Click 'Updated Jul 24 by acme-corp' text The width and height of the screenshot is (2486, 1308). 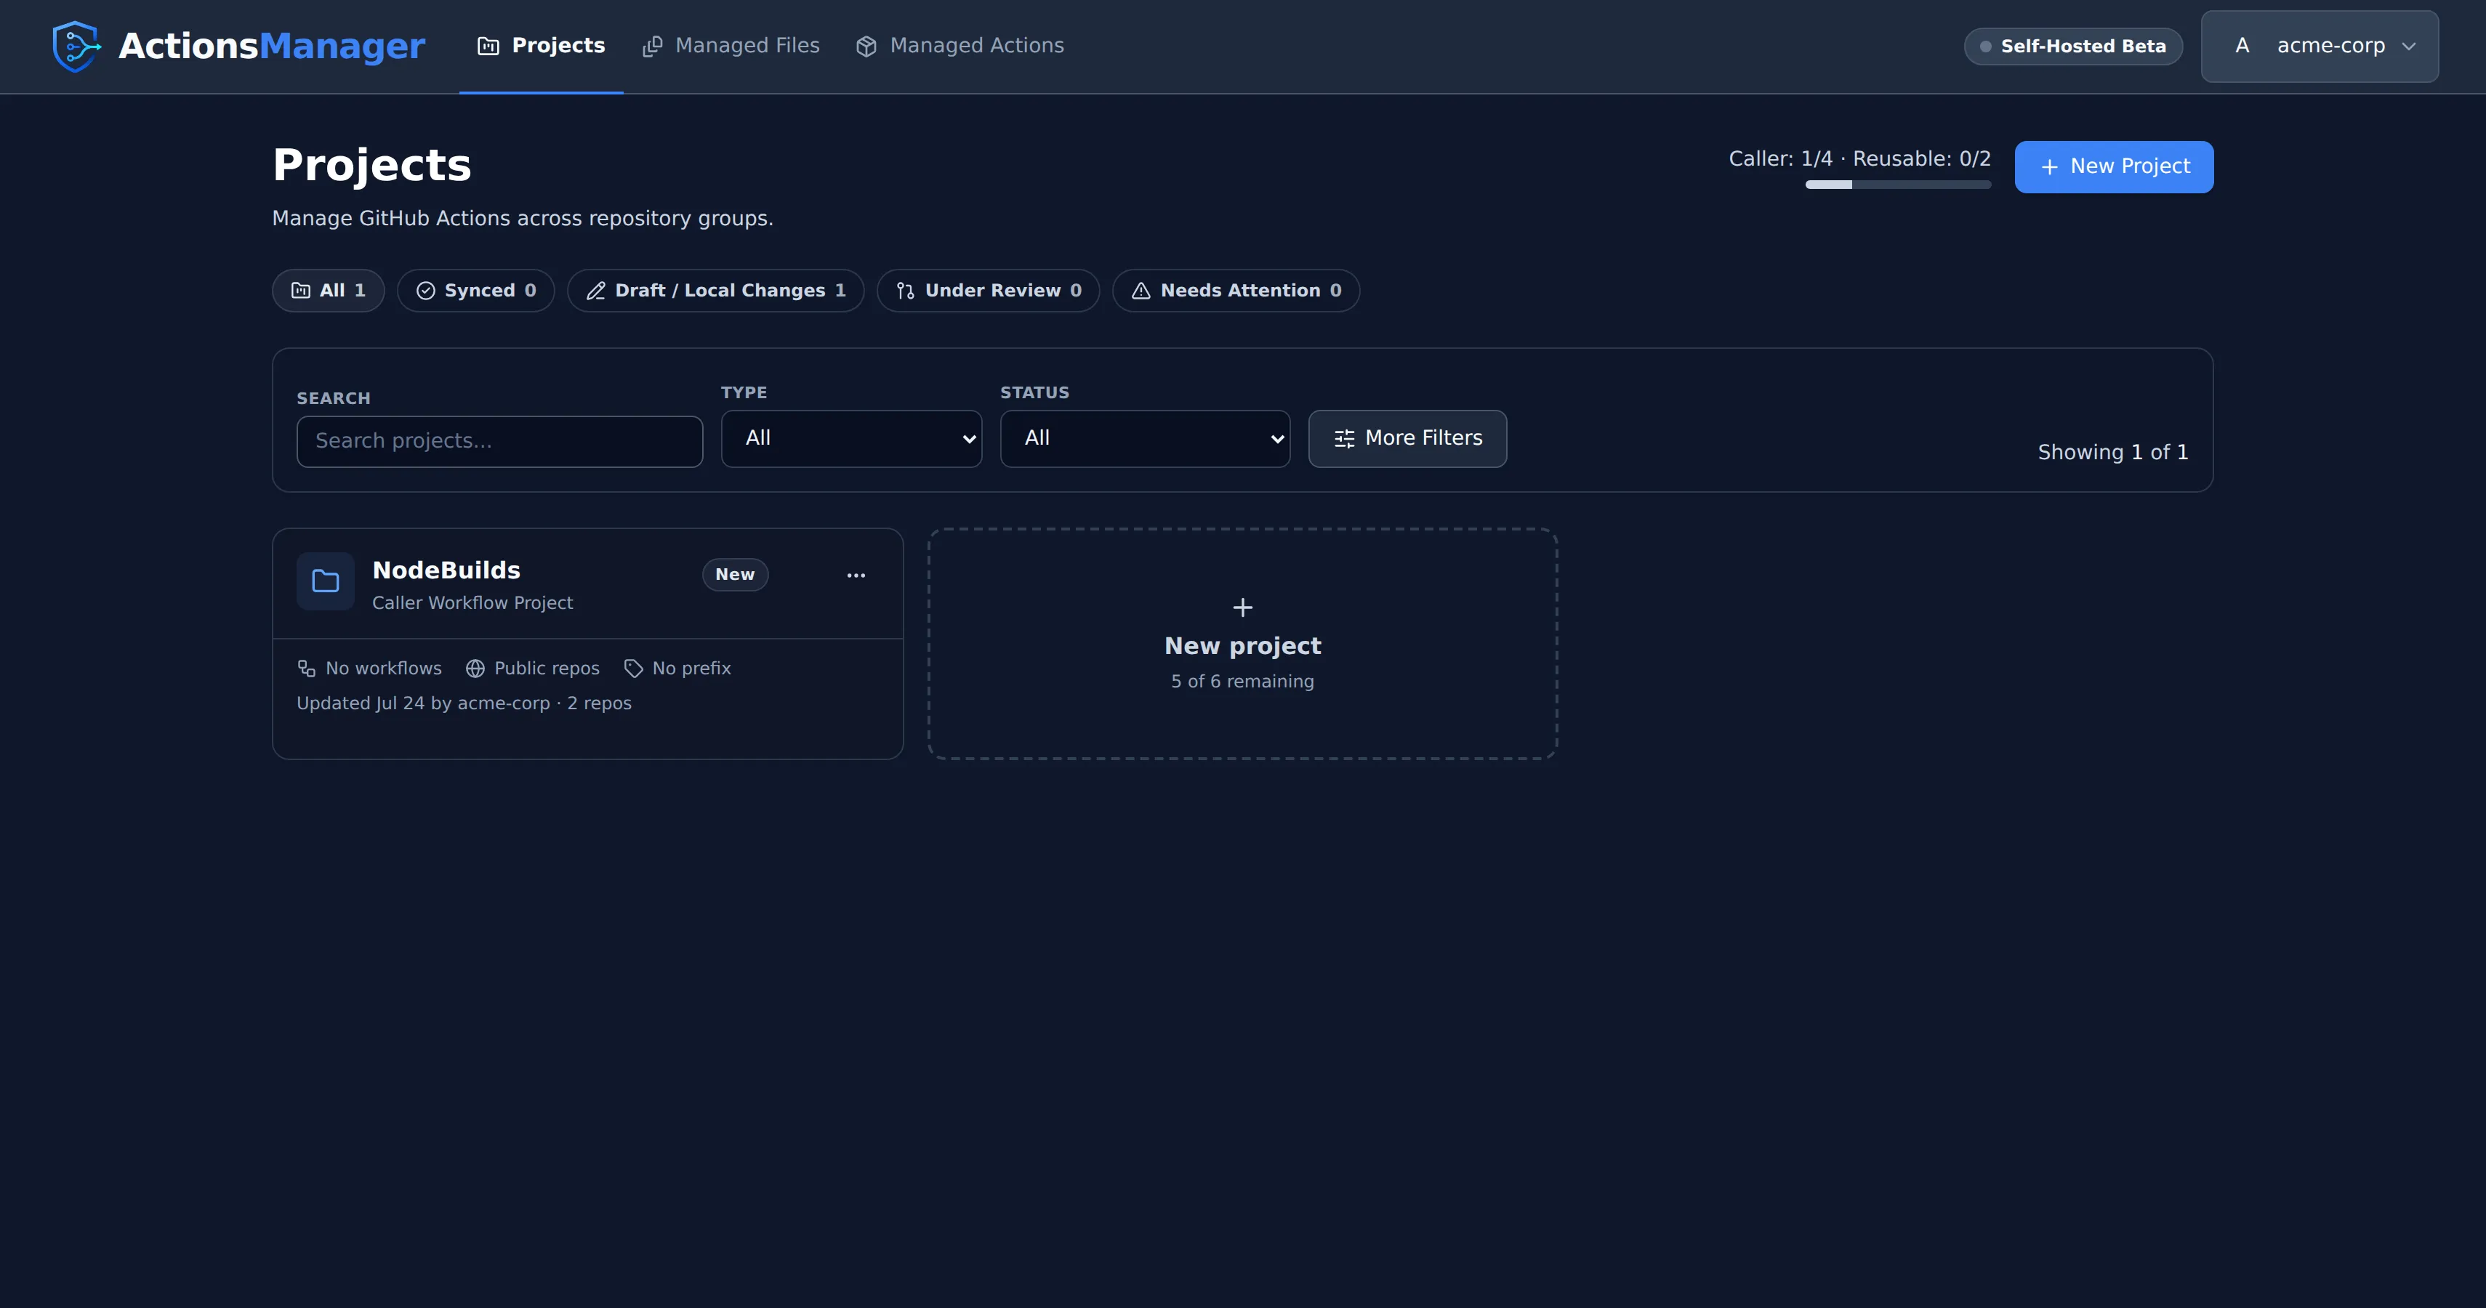(423, 703)
